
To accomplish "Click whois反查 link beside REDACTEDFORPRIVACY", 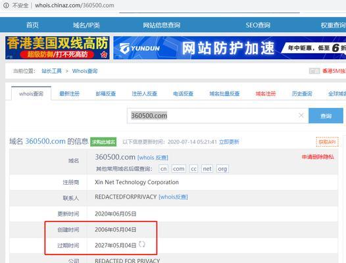I will pyautogui.click(x=173, y=197).
